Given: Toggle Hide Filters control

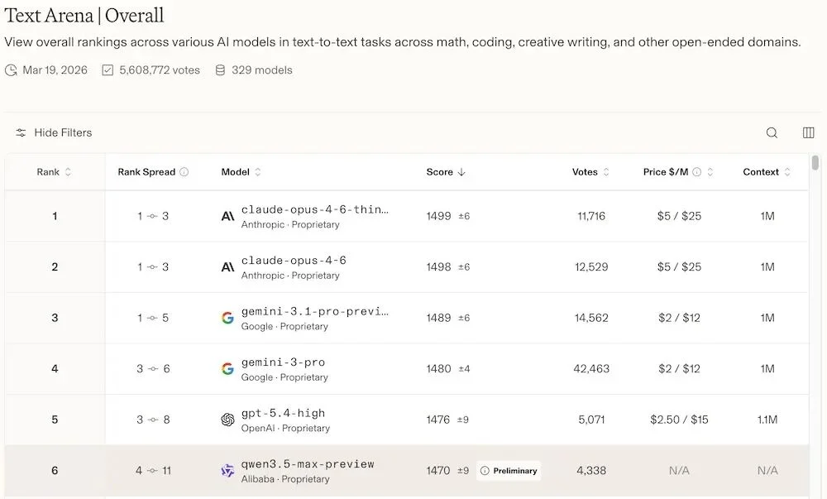Looking at the screenshot, I should 54,132.
